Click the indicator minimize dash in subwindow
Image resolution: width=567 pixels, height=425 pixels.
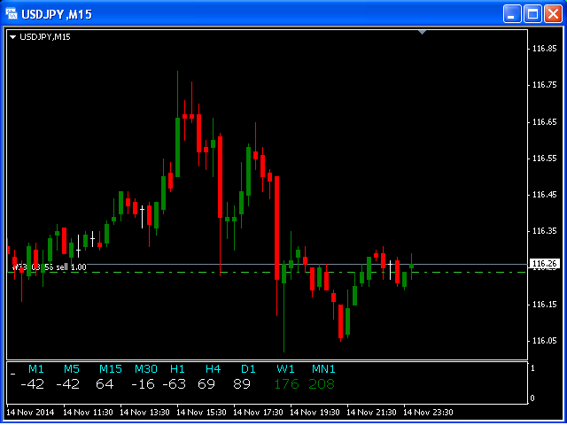pyautogui.click(x=13, y=374)
